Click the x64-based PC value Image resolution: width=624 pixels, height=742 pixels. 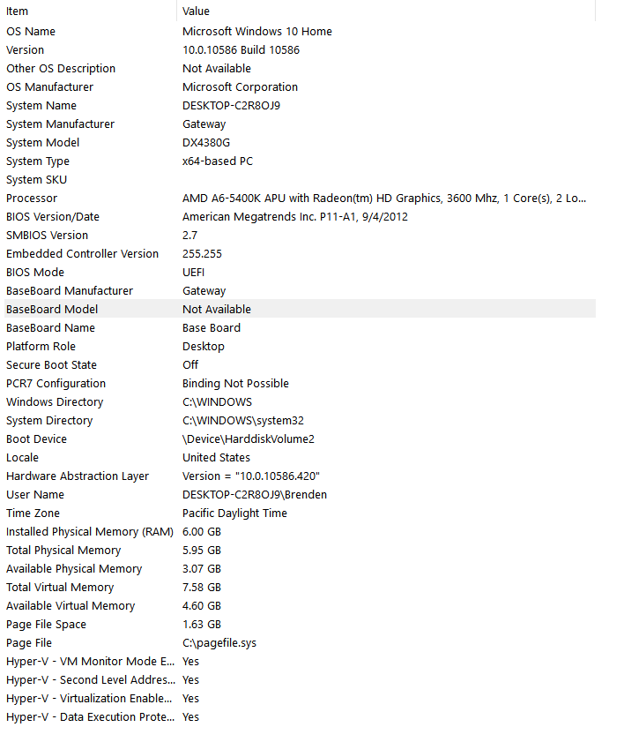[x=218, y=161]
